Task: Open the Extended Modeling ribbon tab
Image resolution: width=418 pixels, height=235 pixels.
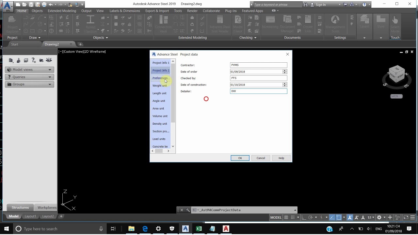Action: tap(62, 11)
